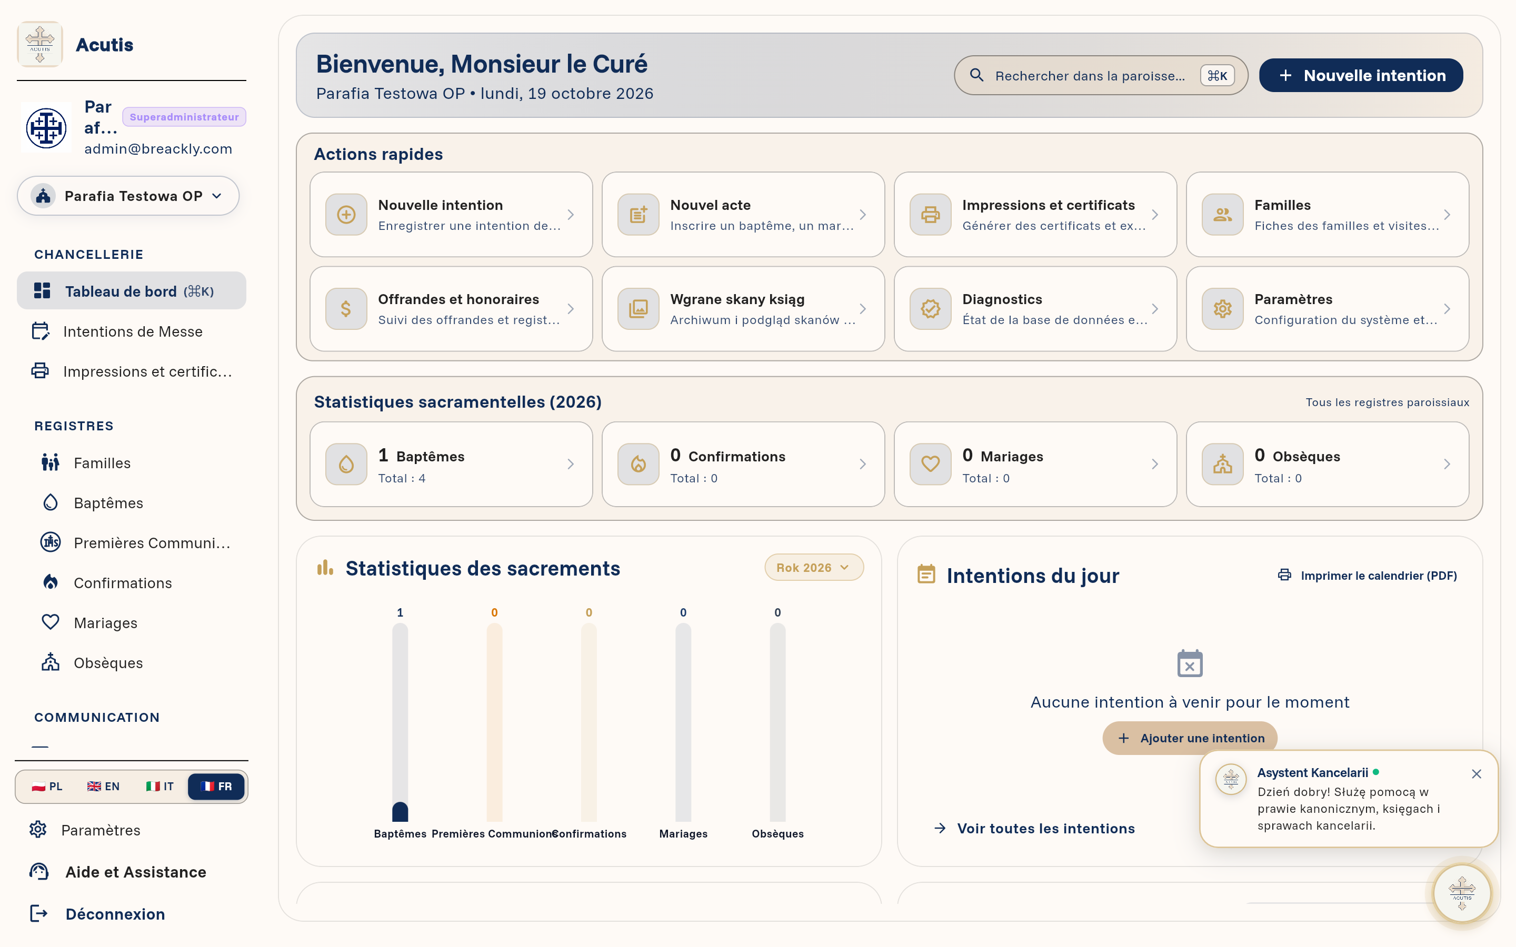Switch language to PL
The image size is (1516, 947).
click(47, 786)
